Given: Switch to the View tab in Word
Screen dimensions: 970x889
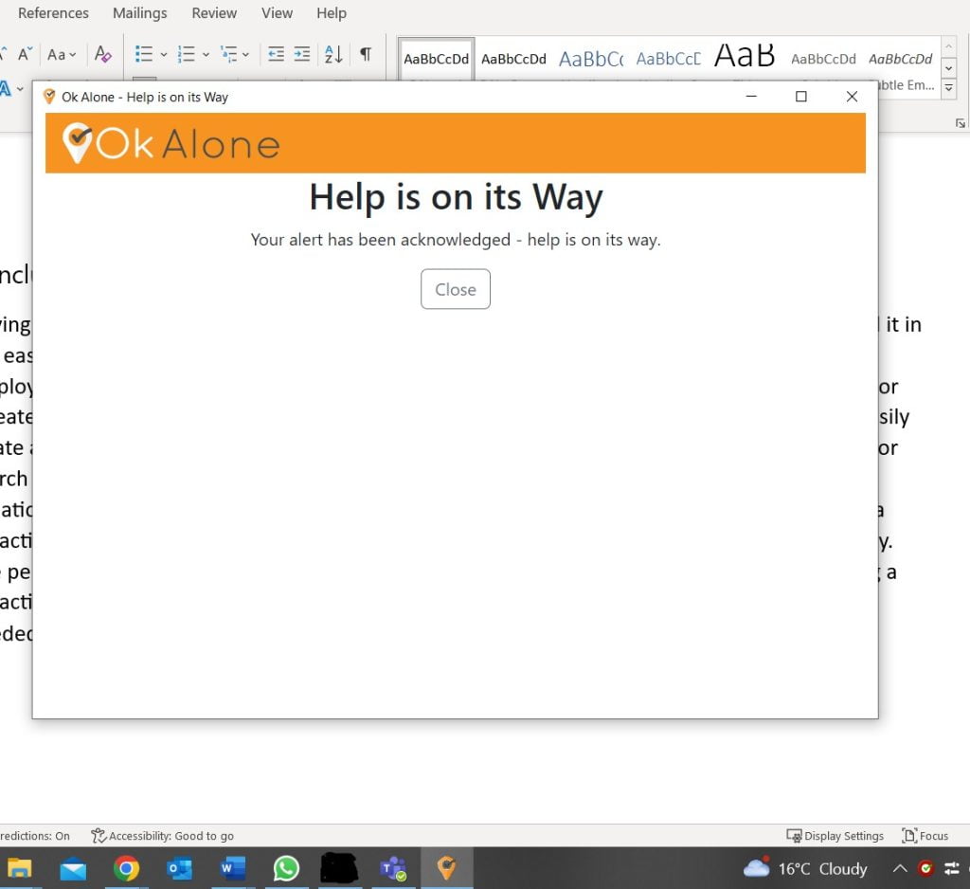Looking at the screenshot, I should (277, 13).
